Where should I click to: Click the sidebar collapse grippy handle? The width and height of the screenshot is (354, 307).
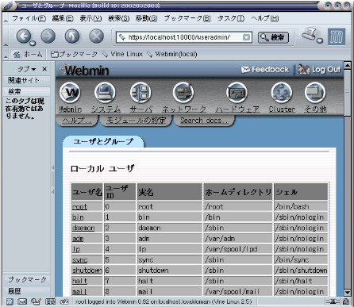pos(53,179)
